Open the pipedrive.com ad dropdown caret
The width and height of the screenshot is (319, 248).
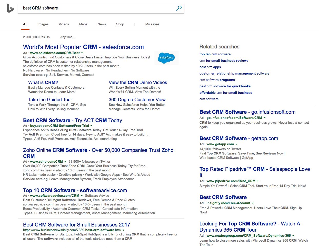(x=258, y=181)
